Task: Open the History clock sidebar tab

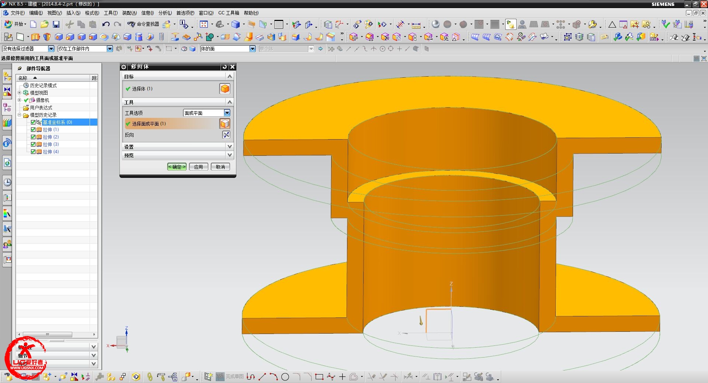Action: tap(7, 182)
